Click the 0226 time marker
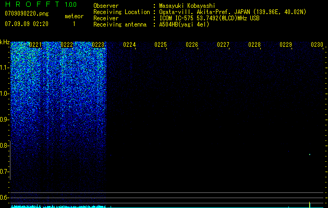 (x=192, y=45)
